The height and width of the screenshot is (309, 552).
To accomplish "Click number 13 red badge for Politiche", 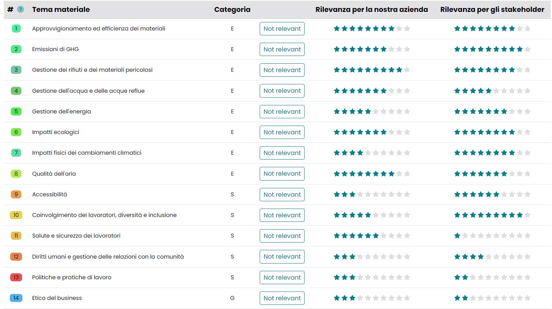I will (x=16, y=278).
